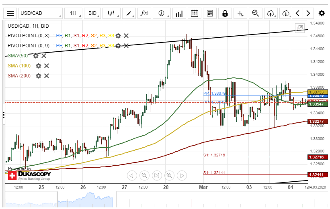Jump to latest candle with skip control
330x209 pixels.
point(157,175)
